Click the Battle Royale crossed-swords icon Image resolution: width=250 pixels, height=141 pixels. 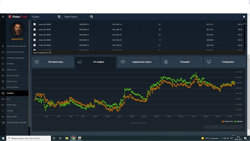[3, 87]
